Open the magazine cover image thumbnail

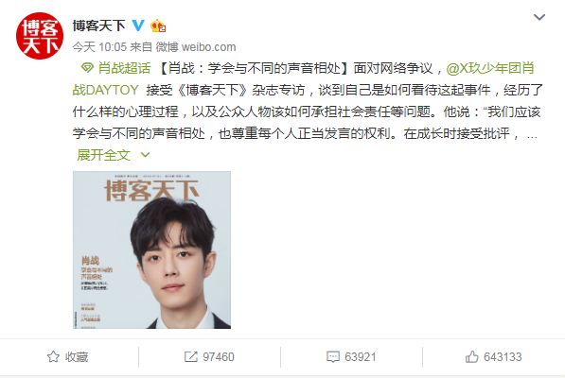pos(151,250)
